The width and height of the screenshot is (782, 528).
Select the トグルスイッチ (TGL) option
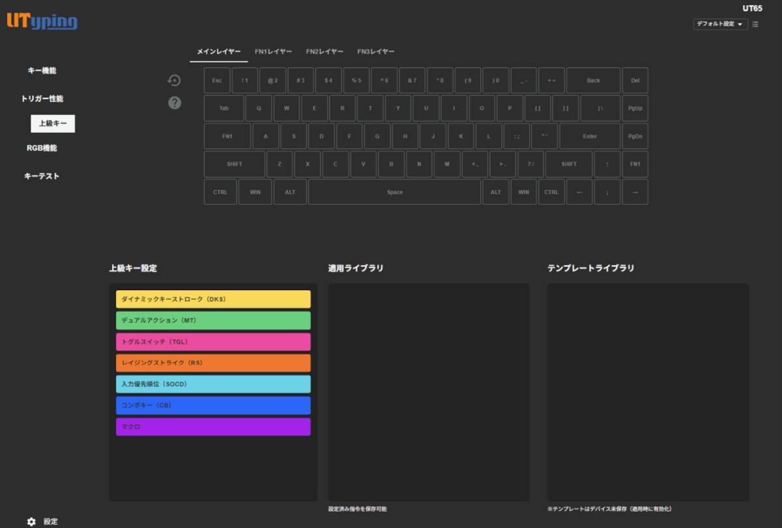(213, 341)
